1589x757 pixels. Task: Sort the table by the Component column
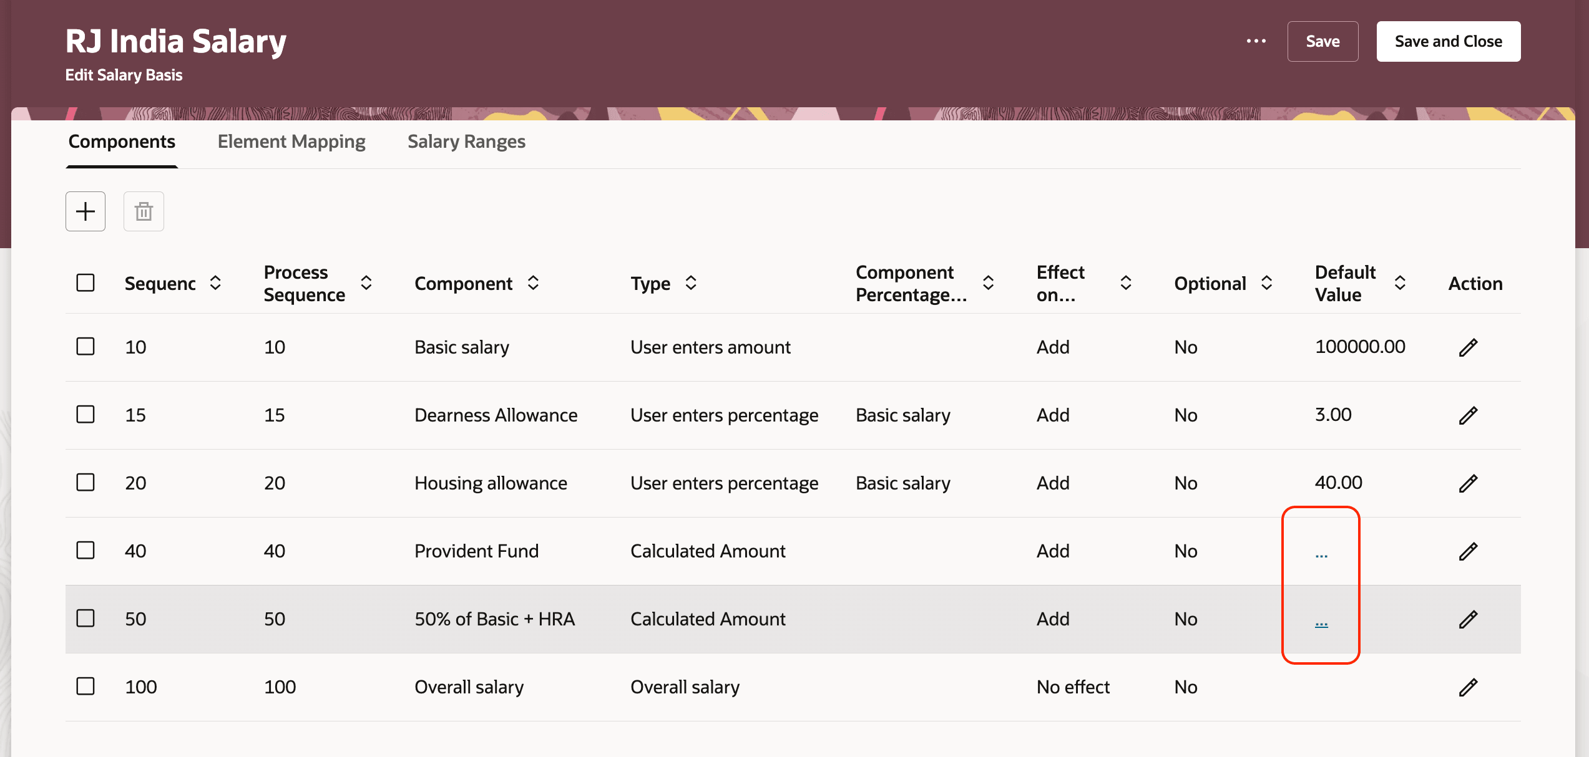tap(533, 282)
